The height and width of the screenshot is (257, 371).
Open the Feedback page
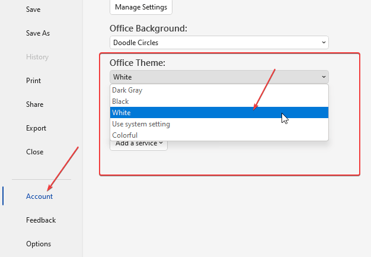[41, 220]
